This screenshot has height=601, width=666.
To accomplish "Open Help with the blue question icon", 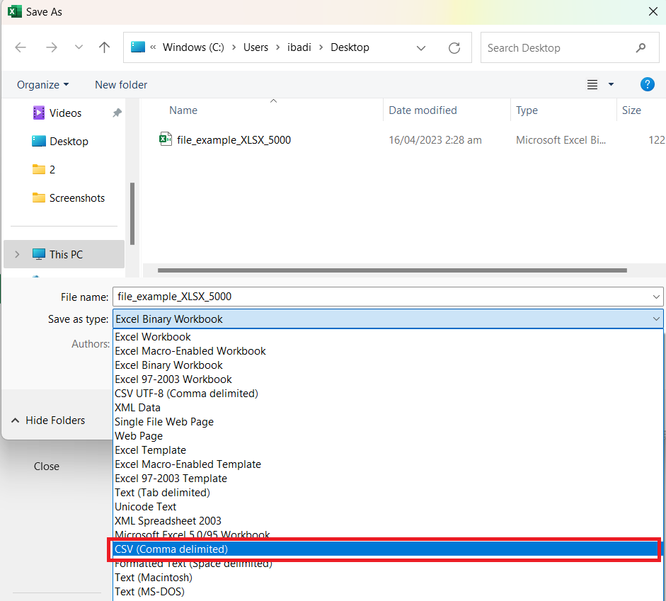I will tap(648, 84).
